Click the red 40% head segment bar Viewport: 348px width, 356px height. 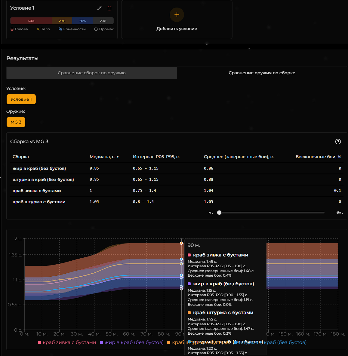point(31,21)
